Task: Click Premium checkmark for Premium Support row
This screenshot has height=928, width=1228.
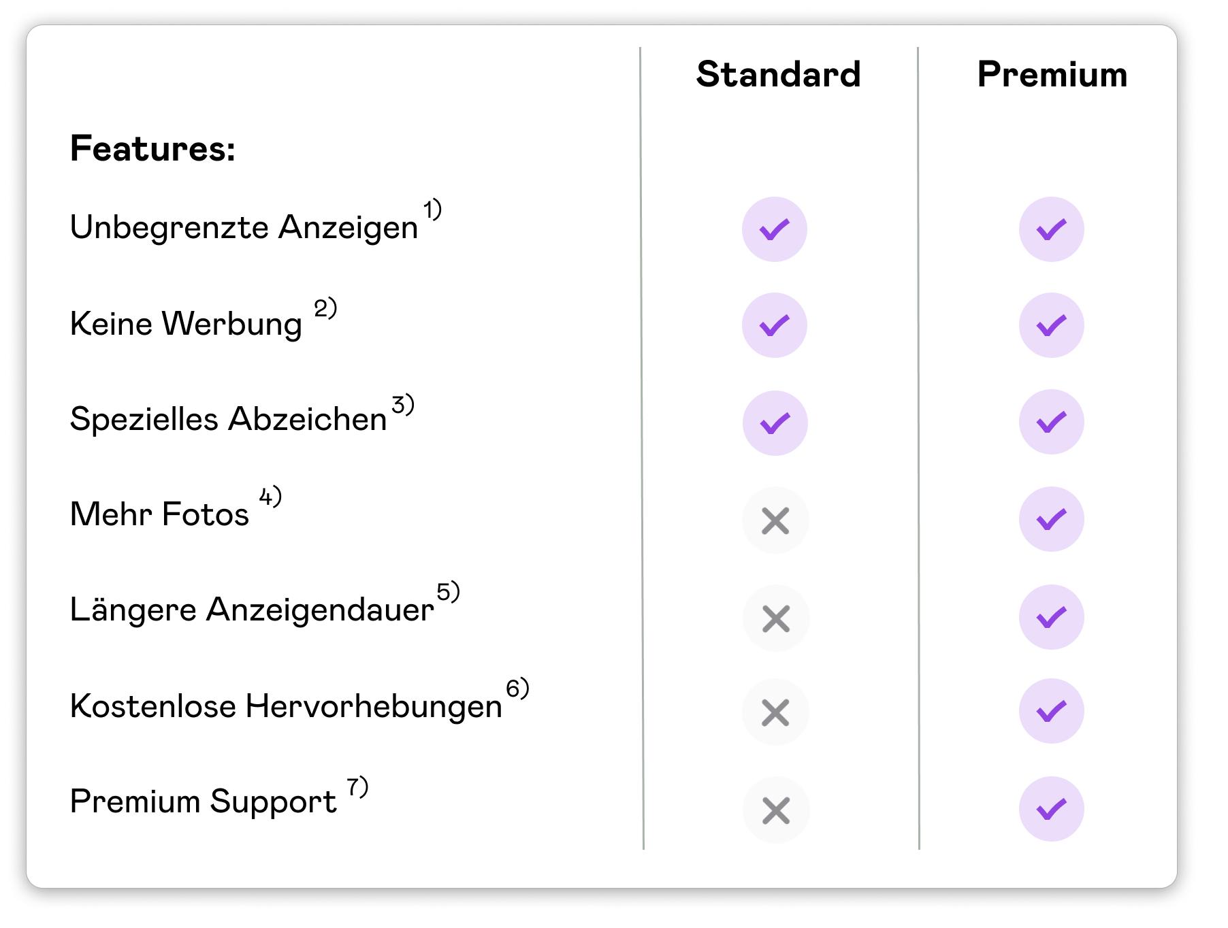Action: 1052,809
